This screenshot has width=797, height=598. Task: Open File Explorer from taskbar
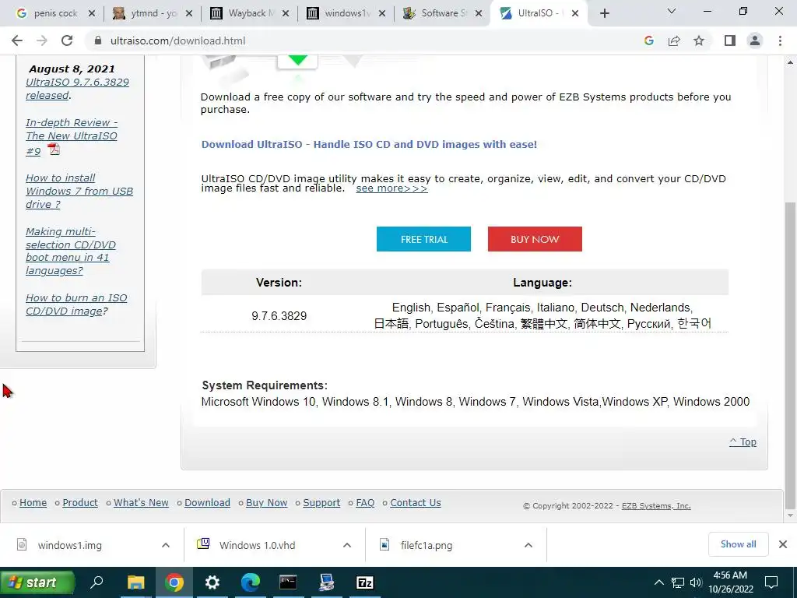point(135,582)
